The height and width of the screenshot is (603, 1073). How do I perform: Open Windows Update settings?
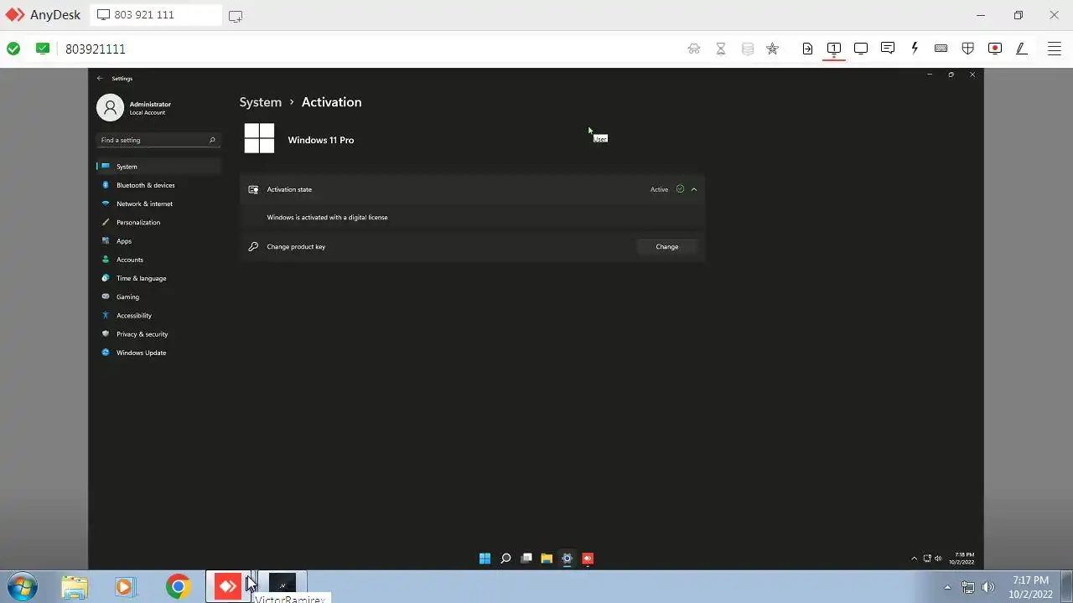pyautogui.click(x=158, y=353)
